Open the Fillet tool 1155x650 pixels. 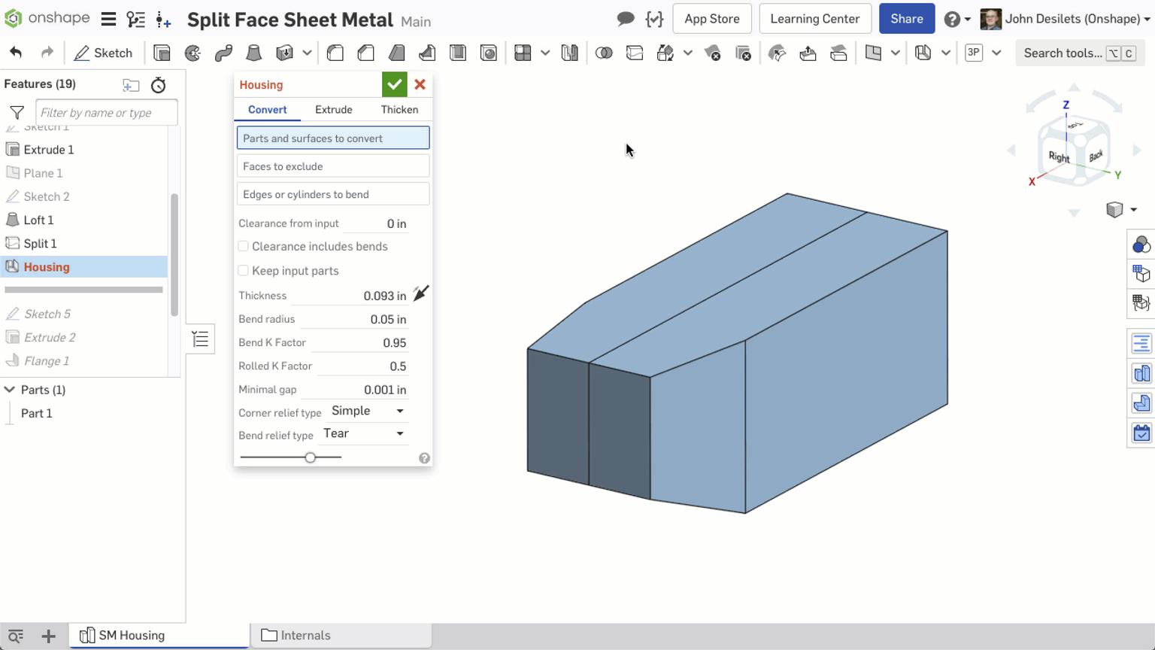tap(335, 53)
